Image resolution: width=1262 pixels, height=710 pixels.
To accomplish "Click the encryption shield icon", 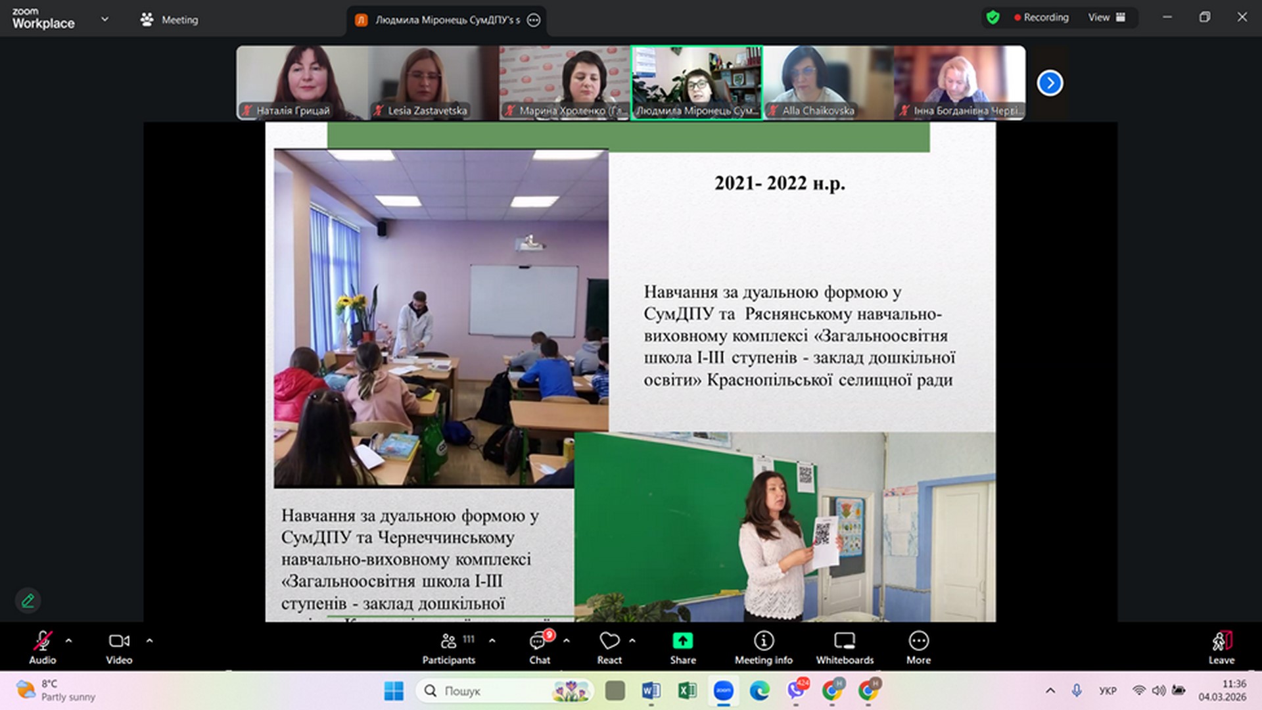I will pyautogui.click(x=993, y=18).
